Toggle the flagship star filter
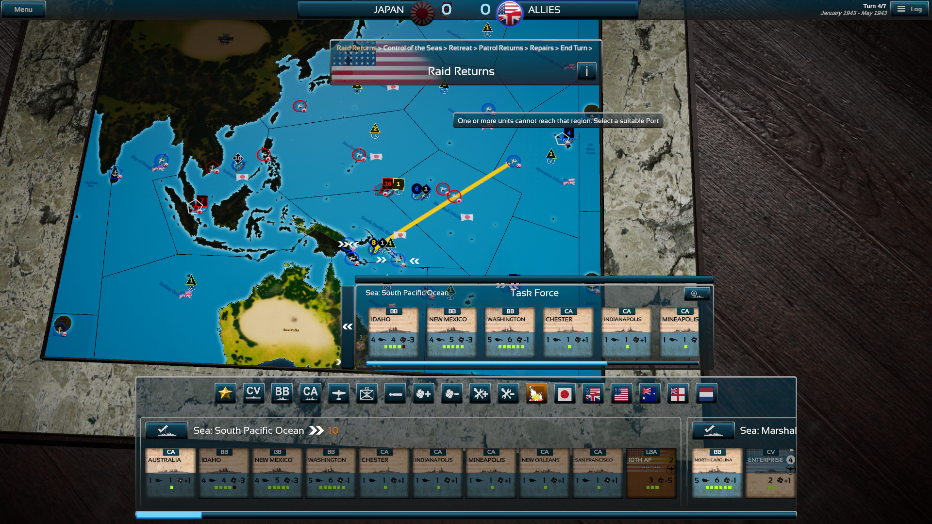Viewport: 932px width, 524px height. point(226,393)
